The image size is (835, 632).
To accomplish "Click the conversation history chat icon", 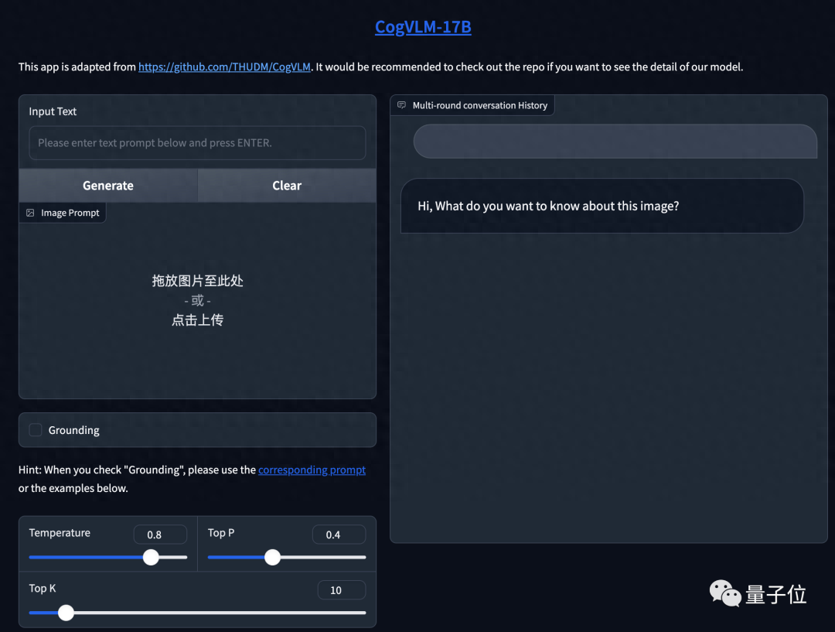I will 401,105.
